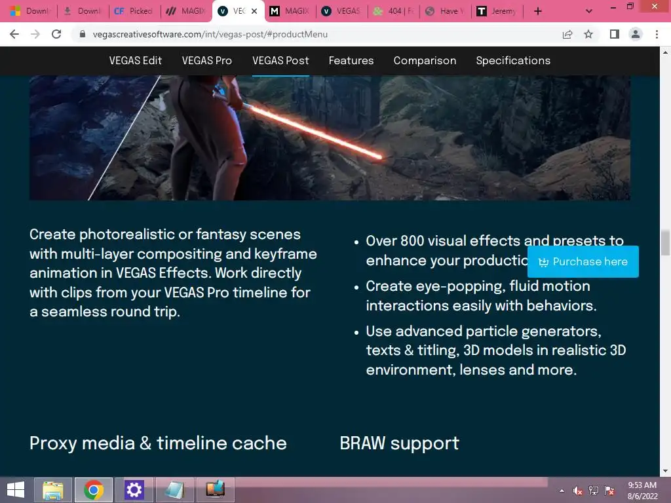Go back to the previous page

[14, 34]
